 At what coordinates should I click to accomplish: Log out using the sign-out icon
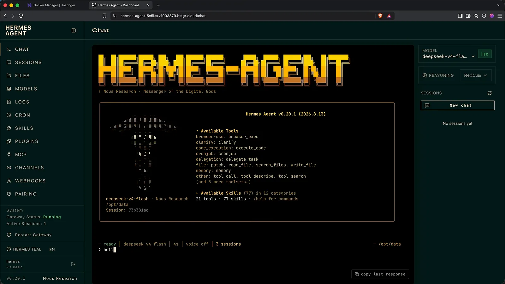point(73,264)
